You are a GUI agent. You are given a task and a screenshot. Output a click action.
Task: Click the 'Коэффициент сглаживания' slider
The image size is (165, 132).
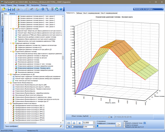pyautogui.click(x=106, y=126)
